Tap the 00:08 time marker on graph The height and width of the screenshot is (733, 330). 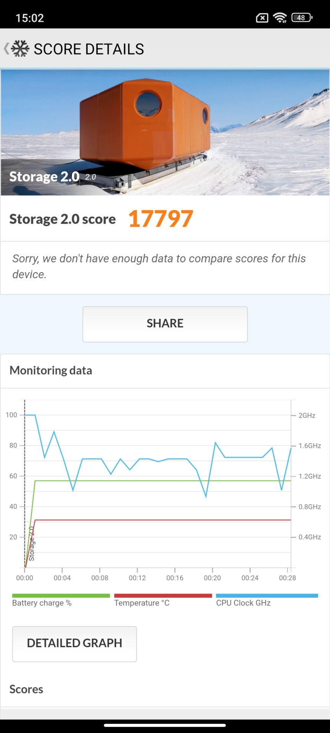coord(100,578)
